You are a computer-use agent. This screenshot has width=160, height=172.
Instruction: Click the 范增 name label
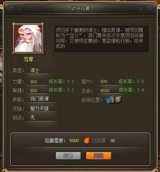(28, 59)
